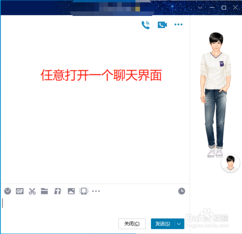Start a video call
242x234 pixels.
[x=162, y=25]
